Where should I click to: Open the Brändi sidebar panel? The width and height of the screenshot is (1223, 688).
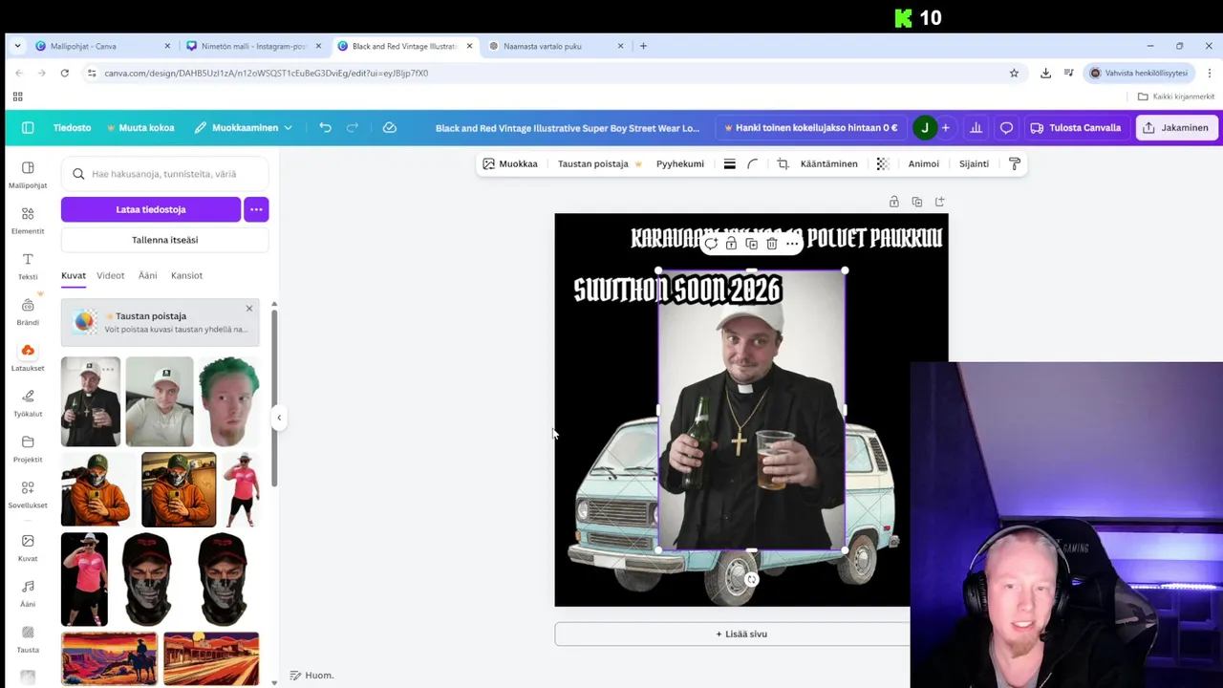click(28, 312)
